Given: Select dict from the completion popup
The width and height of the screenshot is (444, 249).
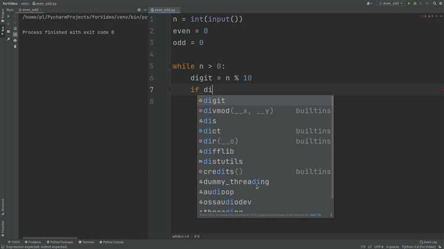Looking at the screenshot, I should pos(265,131).
